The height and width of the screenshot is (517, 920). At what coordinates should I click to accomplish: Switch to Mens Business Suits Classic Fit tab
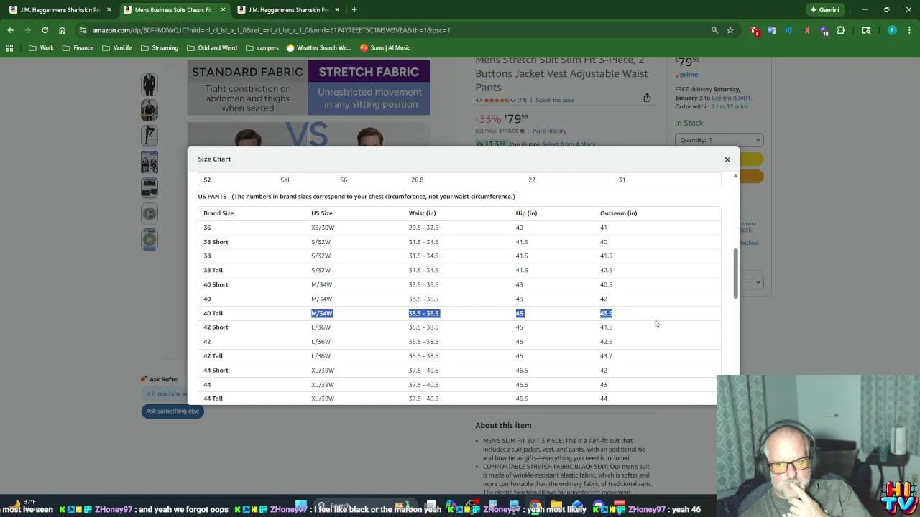(174, 10)
